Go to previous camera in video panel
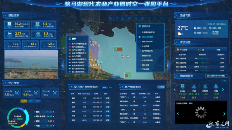This screenshot has height=130, width=232. (x=178, y=113)
